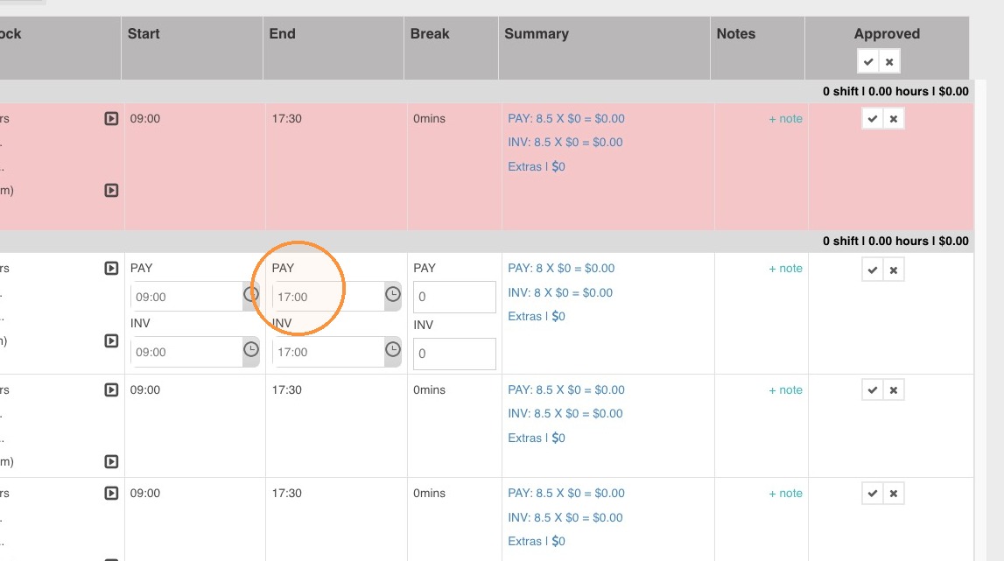Approve the pink highlighted shift row
Screen dimensions: 1004x561
[x=872, y=119]
